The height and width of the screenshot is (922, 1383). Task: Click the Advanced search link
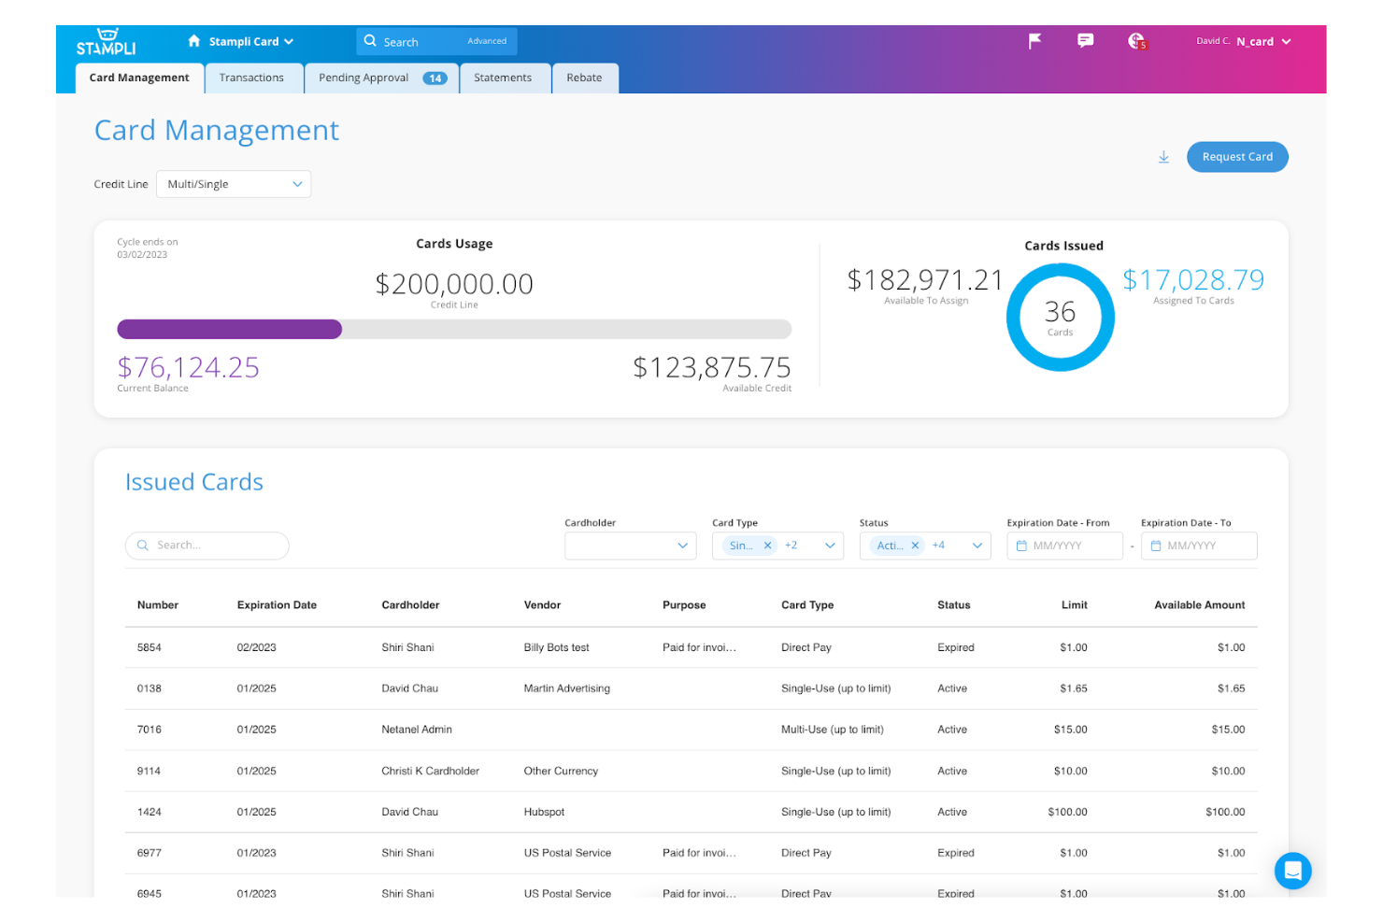pos(487,41)
